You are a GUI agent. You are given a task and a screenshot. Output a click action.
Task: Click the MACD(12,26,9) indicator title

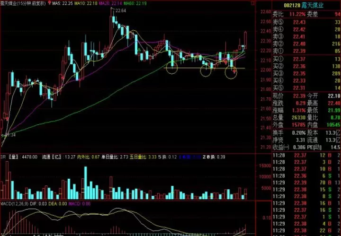tap(15, 204)
